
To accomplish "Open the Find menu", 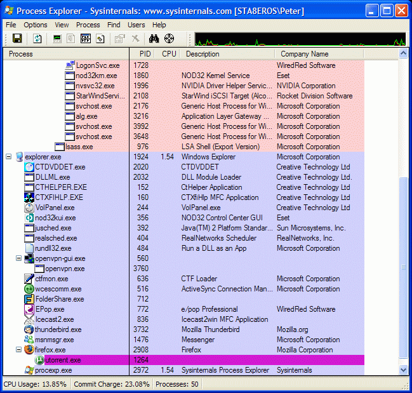I will (114, 25).
